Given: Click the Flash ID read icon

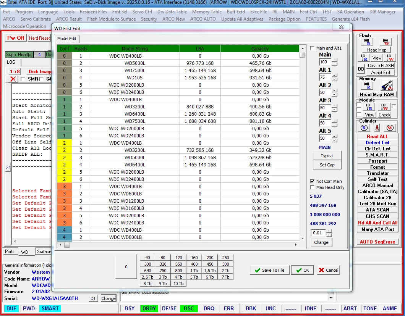Looking at the screenshot, I should (364, 58).
